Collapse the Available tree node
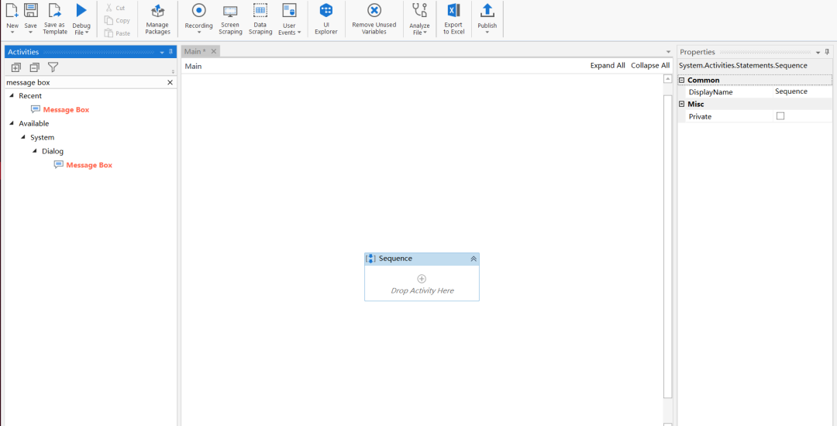Screen dimensions: 837x426 pos(12,123)
